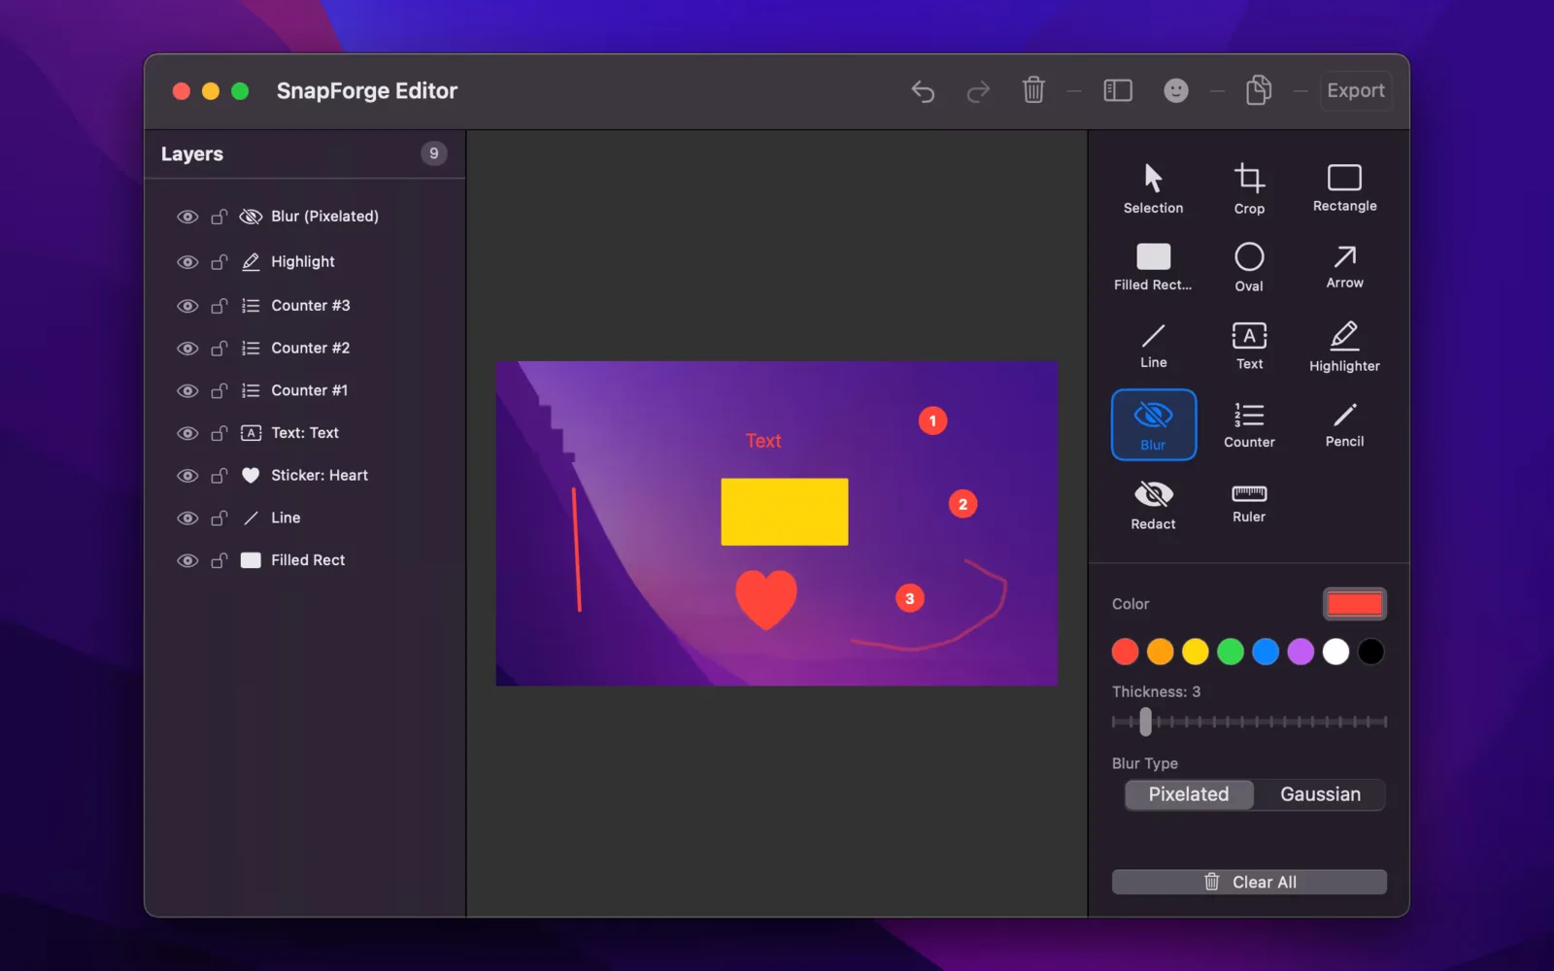Viewport: 1554px width, 971px height.
Task: Hide the Sticker: Heart layer
Action: pyautogui.click(x=187, y=476)
